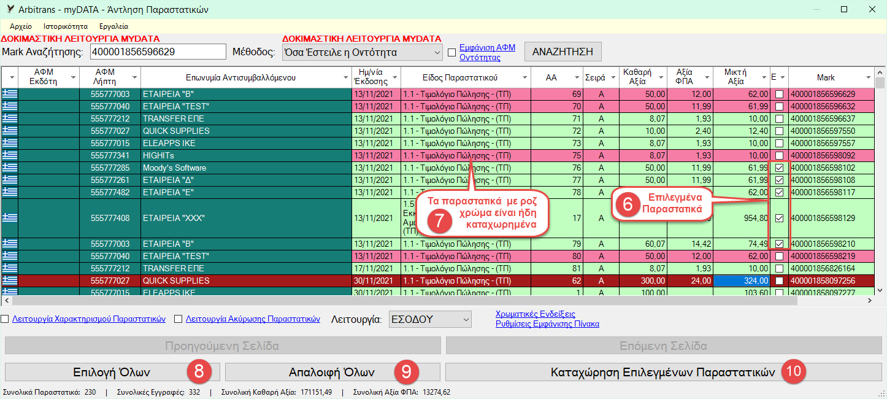This screenshot has width=887, height=399.
Task: Select the Moody's Software cell
Action: pyautogui.click(x=246, y=168)
